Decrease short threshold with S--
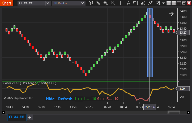192x123 pixels. (109, 99)
